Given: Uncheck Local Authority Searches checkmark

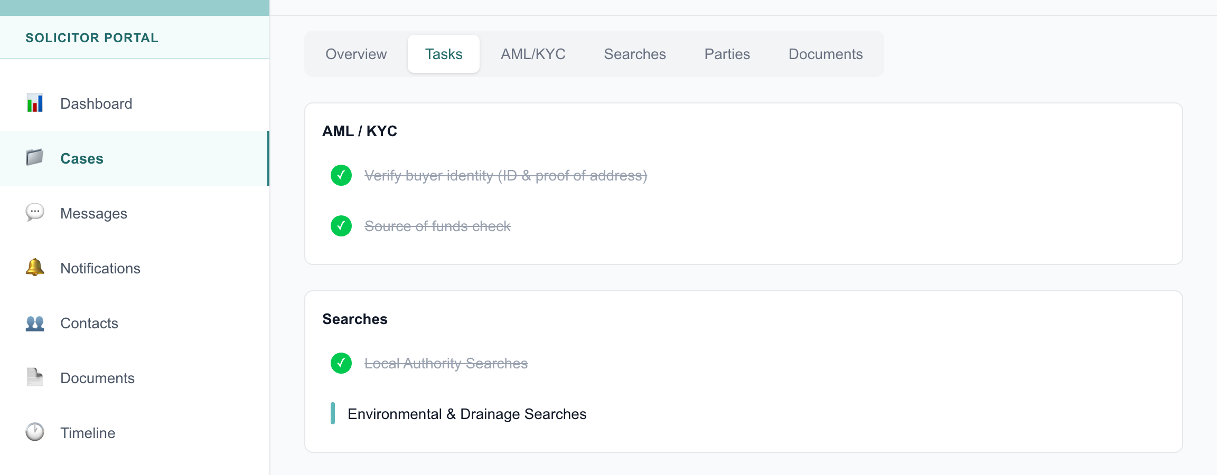Looking at the screenshot, I should [341, 363].
